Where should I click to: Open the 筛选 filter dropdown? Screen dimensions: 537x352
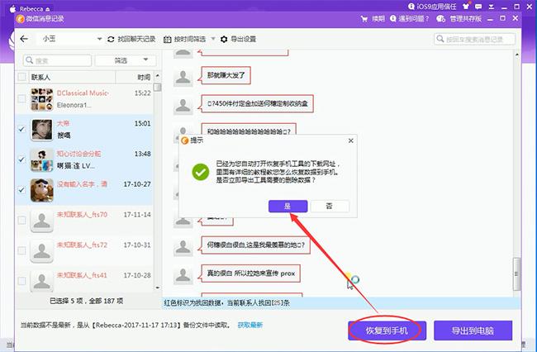126,60
